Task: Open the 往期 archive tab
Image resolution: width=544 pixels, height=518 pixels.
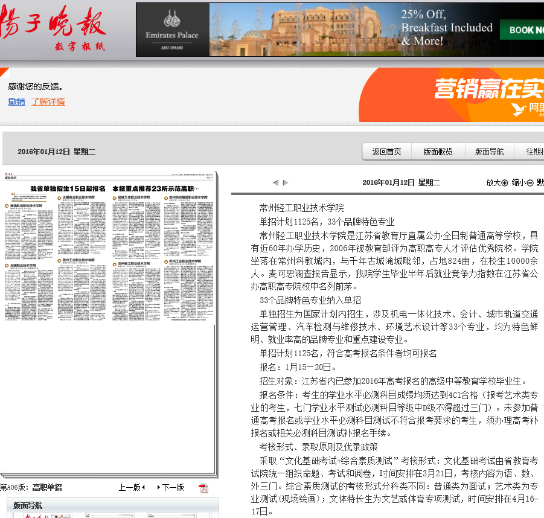Action: point(534,152)
